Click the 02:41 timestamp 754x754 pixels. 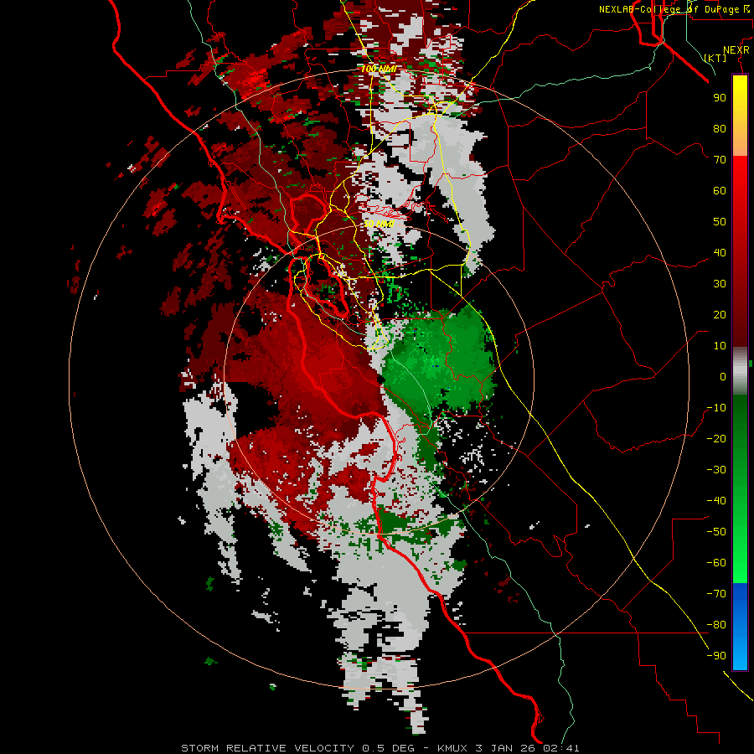[560, 748]
